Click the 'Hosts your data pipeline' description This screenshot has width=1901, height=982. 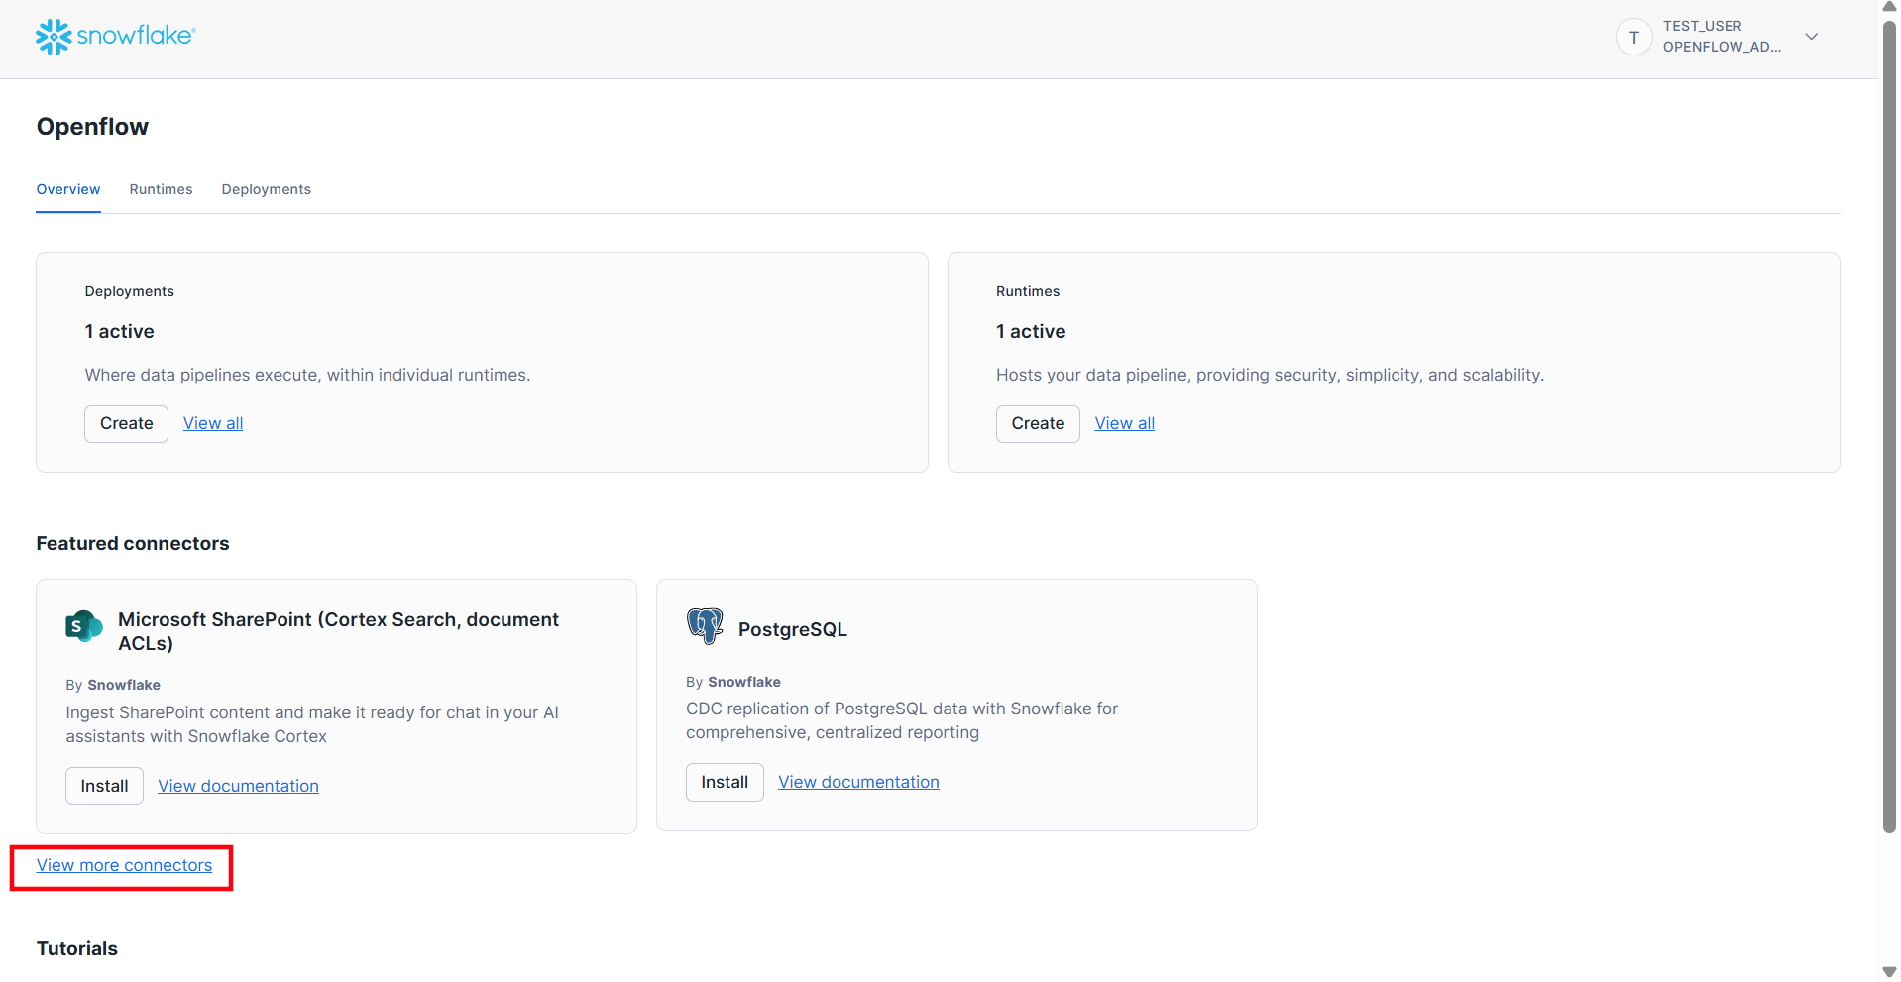tap(1270, 375)
